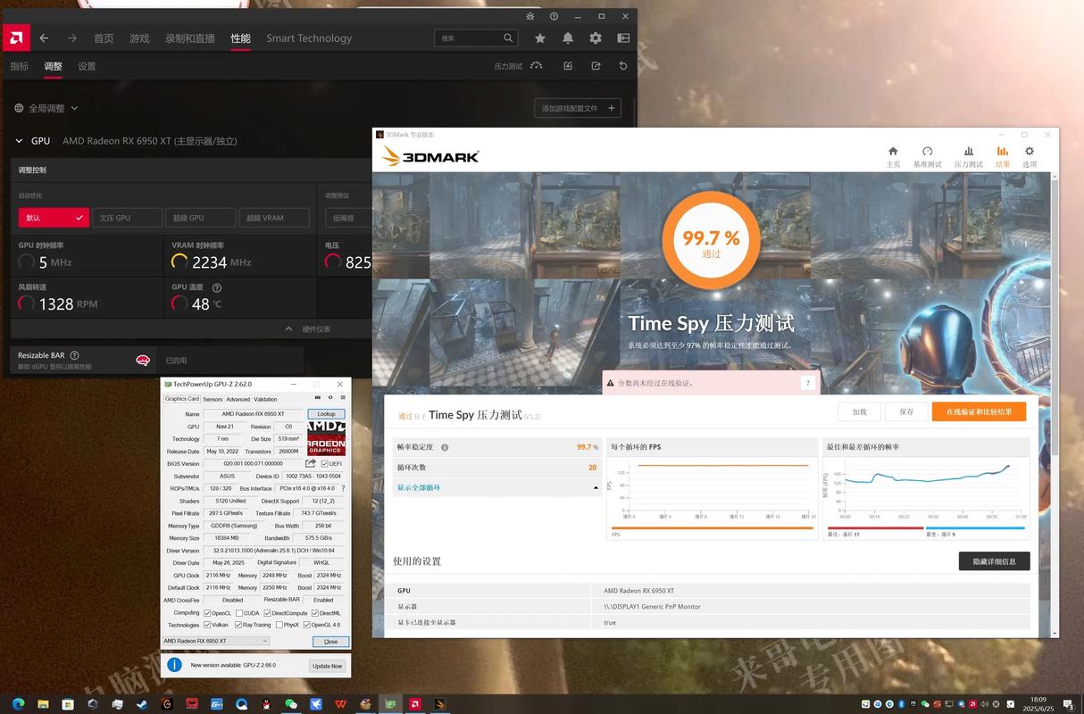Viewport: 1084px width, 714px height.
Task: Click the export profile icon in tuning toolbar
Action: [x=596, y=66]
